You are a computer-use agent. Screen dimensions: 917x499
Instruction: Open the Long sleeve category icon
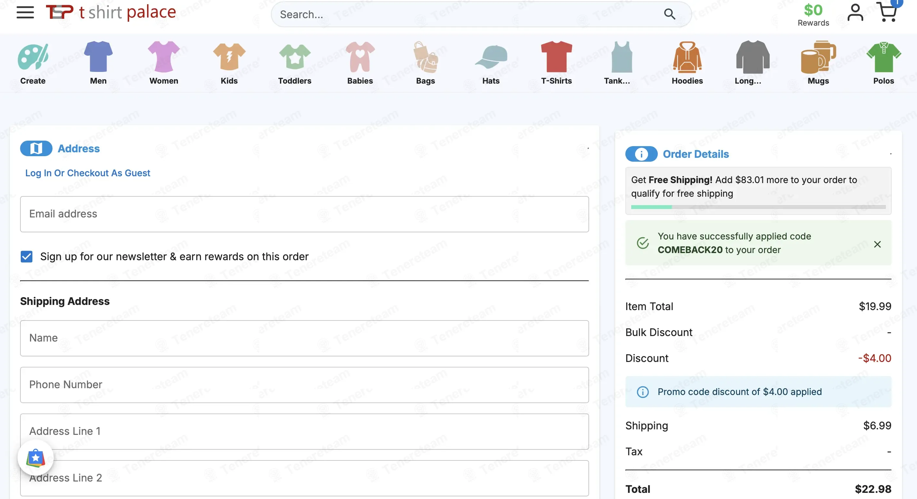(x=752, y=56)
